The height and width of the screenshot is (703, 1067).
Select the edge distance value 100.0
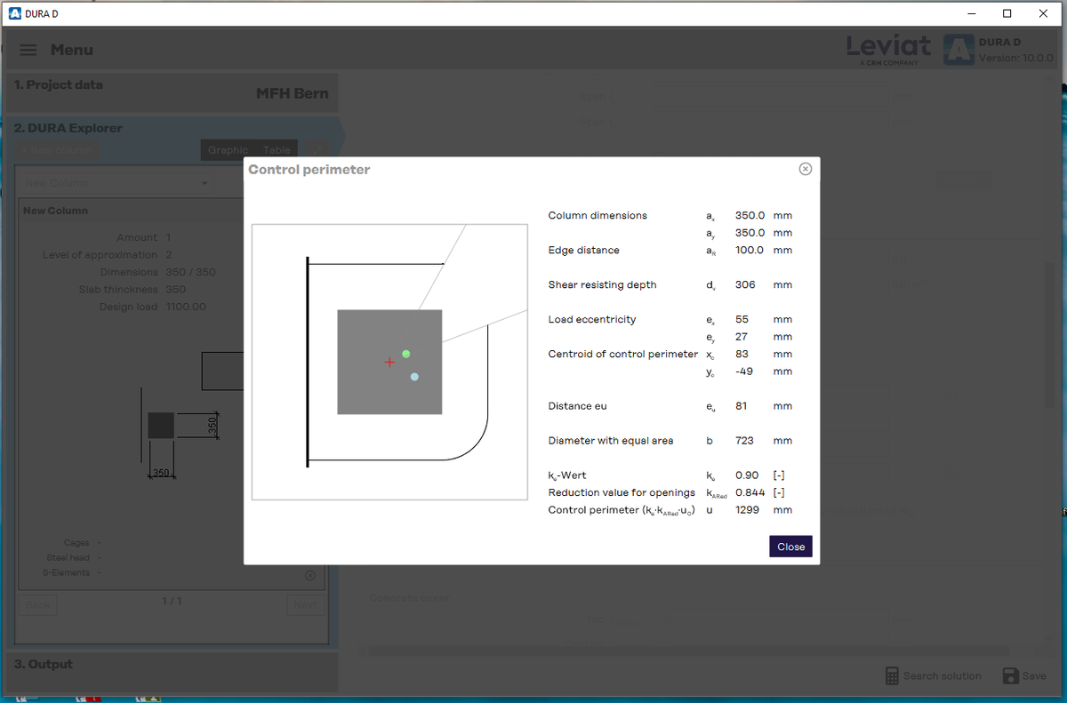point(750,250)
